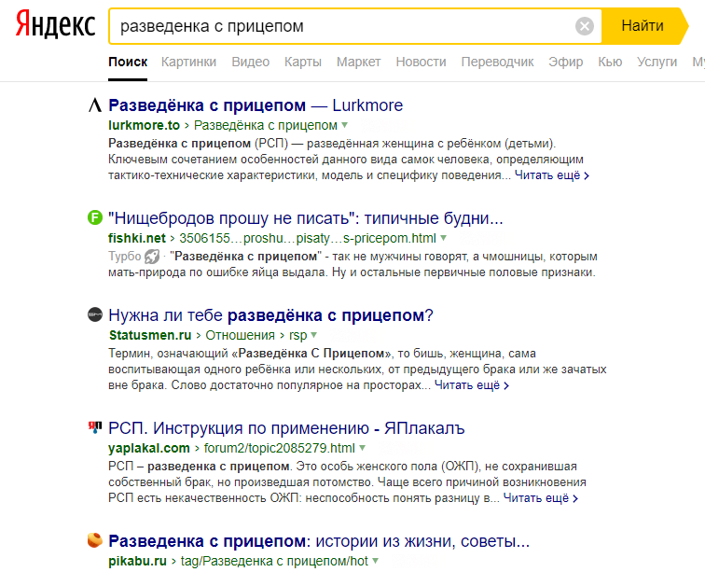The width and height of the screenshot is (705, 572).
Task: Click Читать ещё under Statusmen snippet
Action: [x=472, y=385]
